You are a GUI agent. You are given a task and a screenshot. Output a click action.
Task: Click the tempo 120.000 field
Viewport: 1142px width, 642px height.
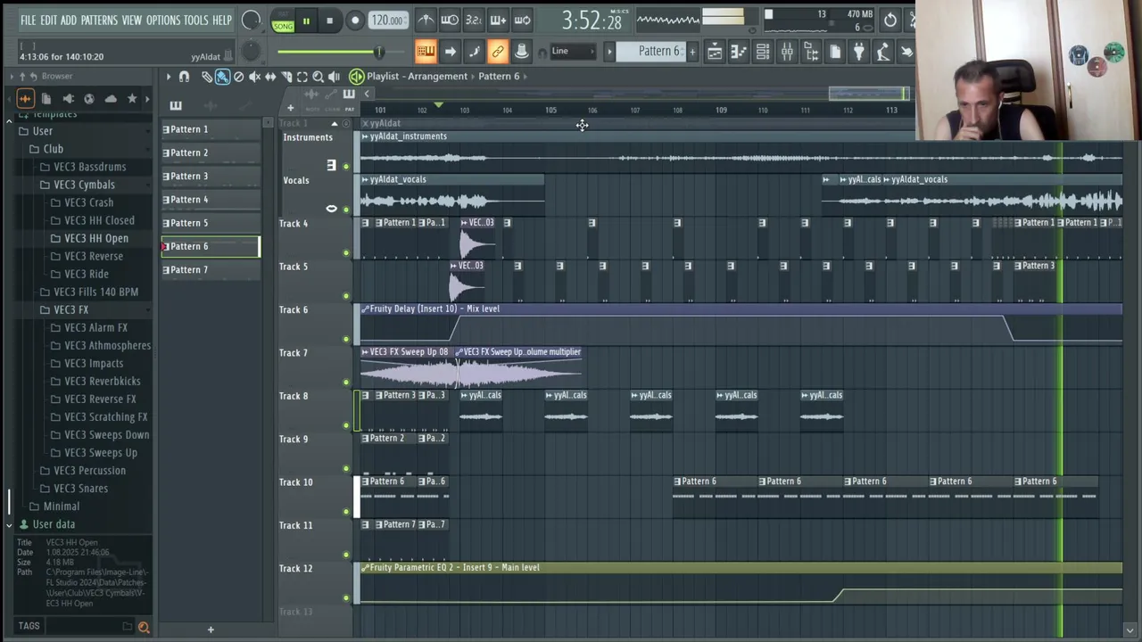[x=388, y=21]
